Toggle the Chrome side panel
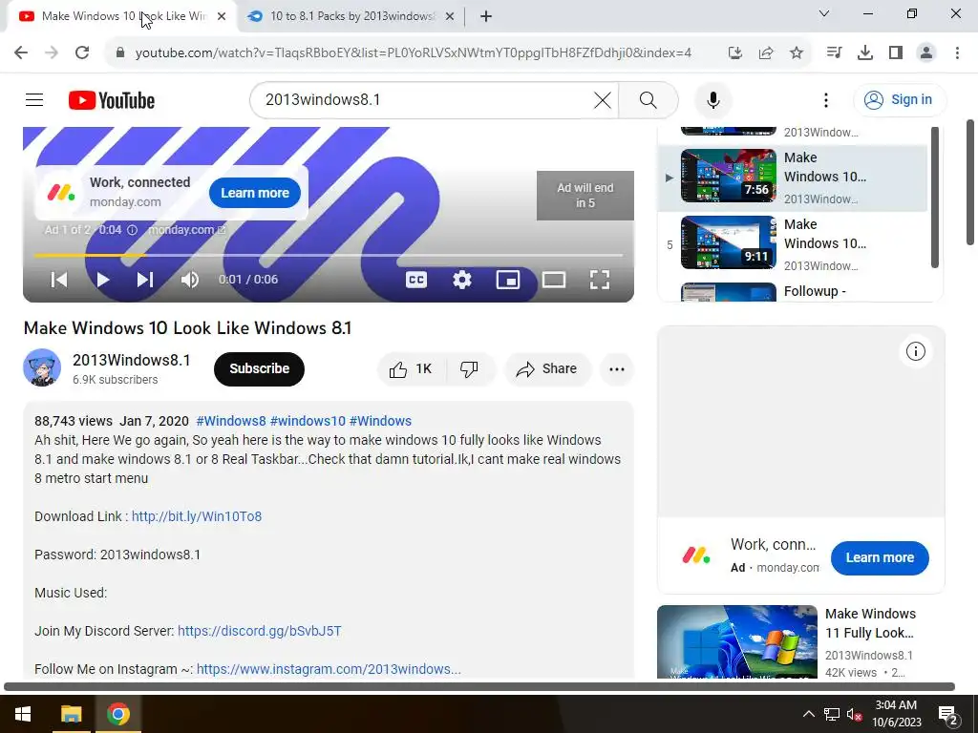Screen dimensions: 978x733 coord(896,53)
